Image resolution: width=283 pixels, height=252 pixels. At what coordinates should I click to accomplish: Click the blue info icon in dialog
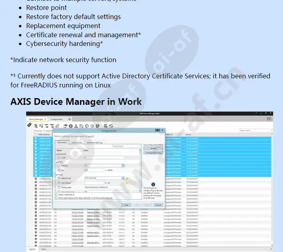tap(153, 184)
